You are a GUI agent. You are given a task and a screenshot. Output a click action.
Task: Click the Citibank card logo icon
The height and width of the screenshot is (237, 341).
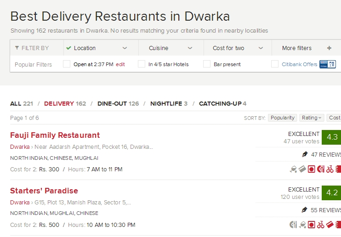[328, 64]
